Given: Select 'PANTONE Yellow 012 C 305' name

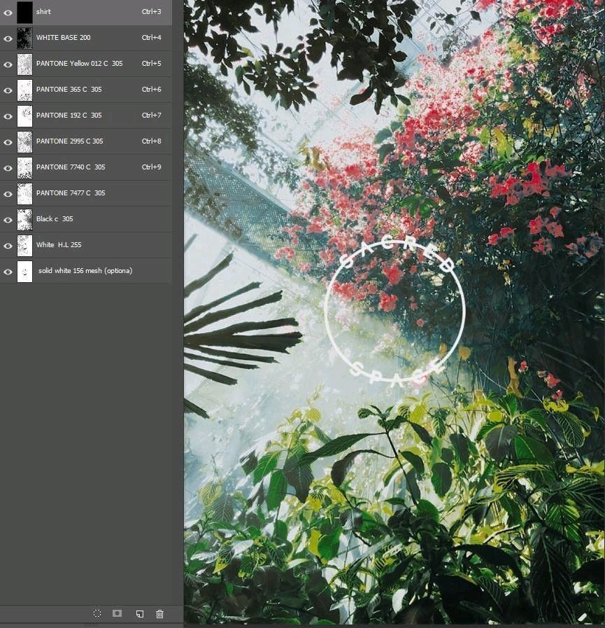Looking at the screenshot, I should pos(79,63).
